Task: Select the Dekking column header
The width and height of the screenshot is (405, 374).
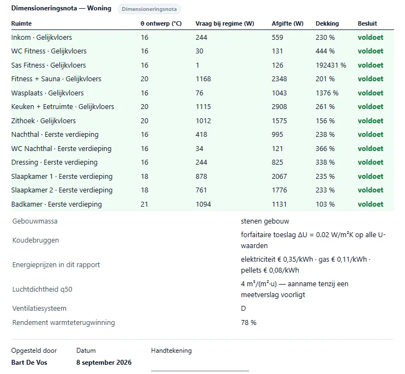Action: click(327, 23)
